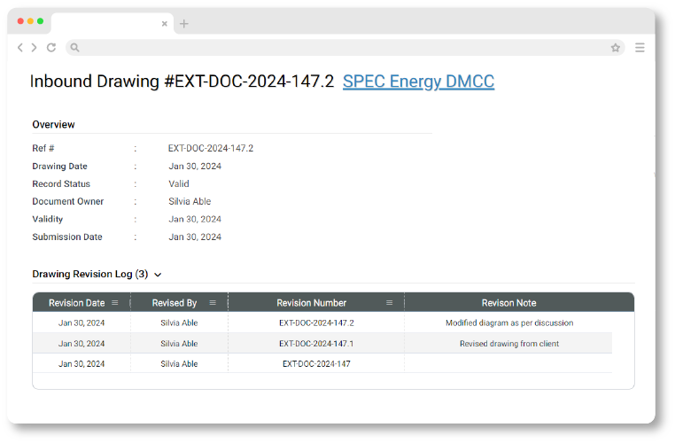Click the browser forward arrow

34,48
